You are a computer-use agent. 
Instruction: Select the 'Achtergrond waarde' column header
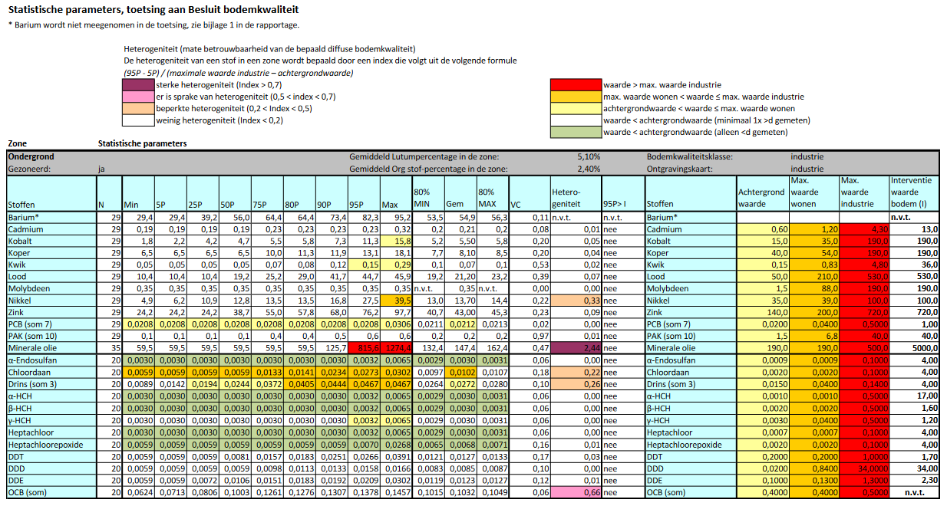pos(761,198)
